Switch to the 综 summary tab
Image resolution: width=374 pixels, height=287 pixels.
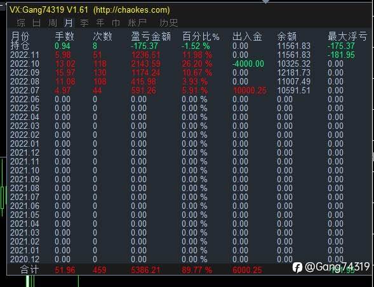[x=21, y=23]
